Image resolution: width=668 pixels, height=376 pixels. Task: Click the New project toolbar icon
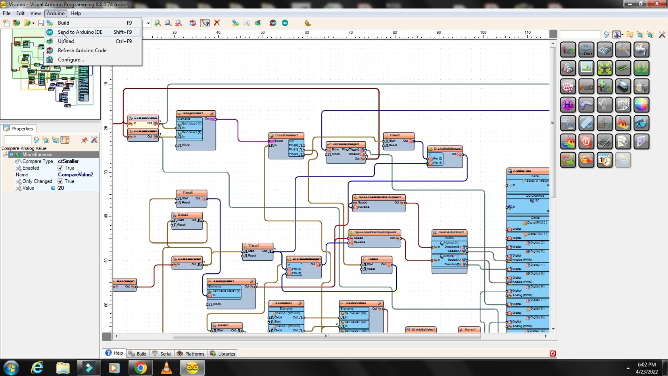click(6, 23)
